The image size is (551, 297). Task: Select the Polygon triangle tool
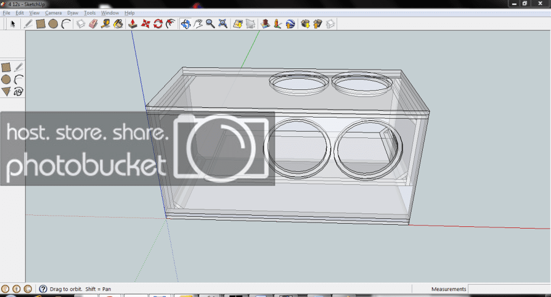click(x=6, y=92)
